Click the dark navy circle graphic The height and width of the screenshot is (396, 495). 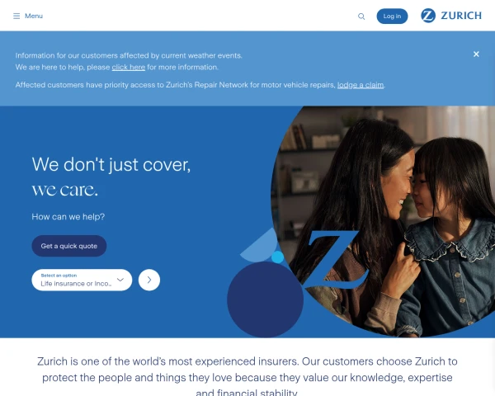click(x=265, y=299)
